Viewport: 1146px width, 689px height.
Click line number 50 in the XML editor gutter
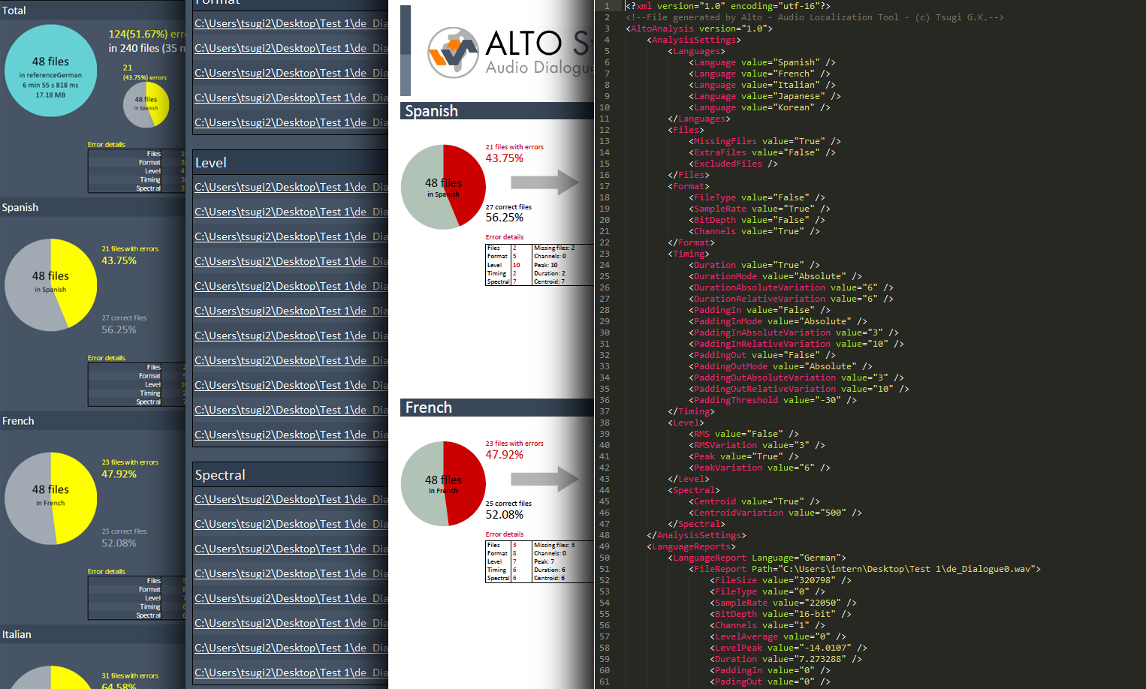(x=605, y=558)
